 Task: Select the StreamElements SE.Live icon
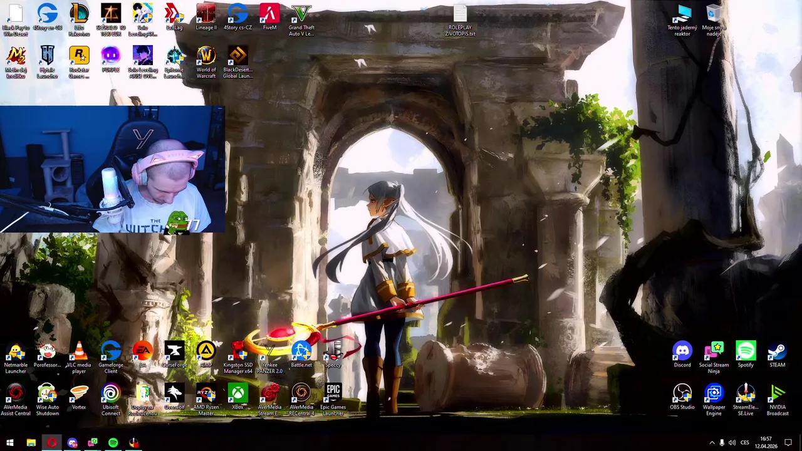(x=746, y=401)
